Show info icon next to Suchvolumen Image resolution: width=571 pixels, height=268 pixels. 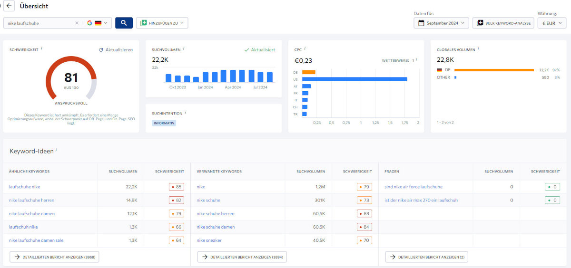[x=184, y=48]
